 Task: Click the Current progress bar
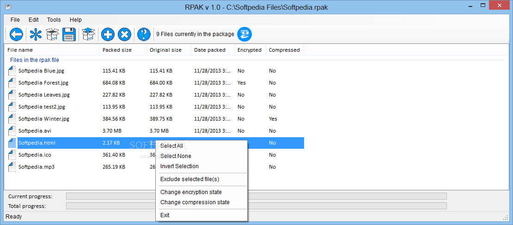pos(256,196)
